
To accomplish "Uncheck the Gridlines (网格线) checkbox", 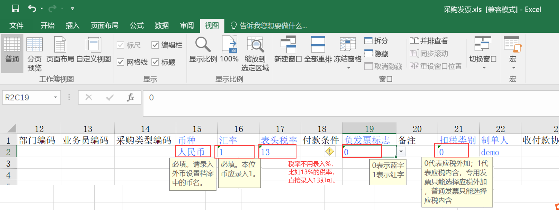I will click(120, 62).
